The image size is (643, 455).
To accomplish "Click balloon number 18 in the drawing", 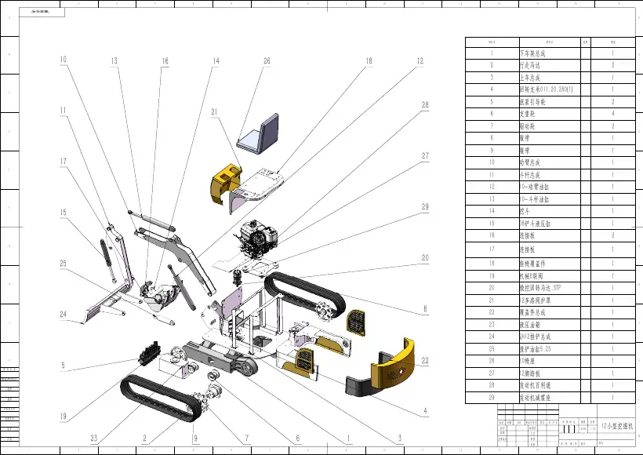I will pyautogui.click(x=369, y=61).
